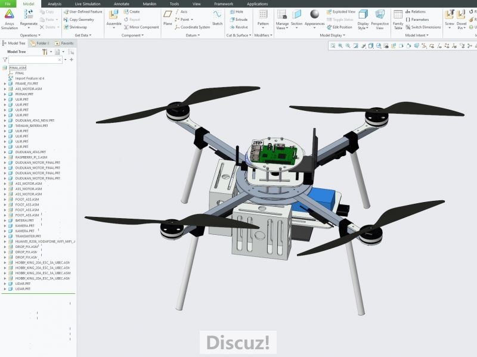Image resolution: width=477 pixels, height=357 pixels.
Task: Expand the FRAME_FIX.PRT tree node
Action: pyautogui.click(x=5, y=84)
